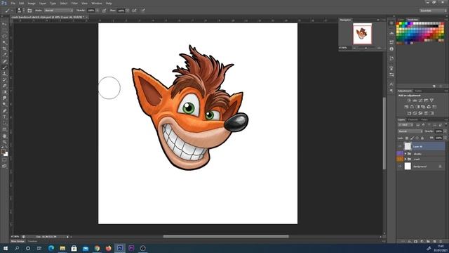Hide the Layer 46 layer
Viewport: 449px width, 253px height.
[400, 146]
